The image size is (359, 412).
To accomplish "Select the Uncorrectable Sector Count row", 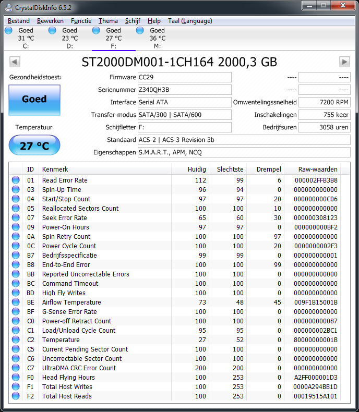I will (x=175, y=358).
